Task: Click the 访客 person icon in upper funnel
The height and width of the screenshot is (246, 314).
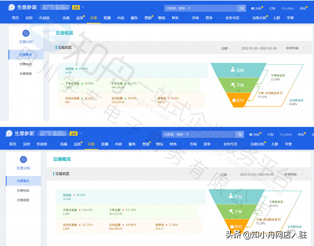Action: 233,69
